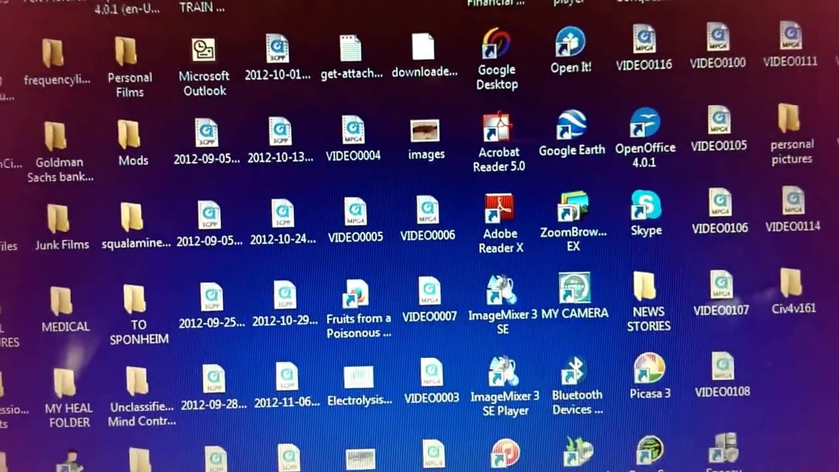Open Acrobat Reader 5.0 shortcut
This screenshot has width=839, height=472.
tap(497, 128)
